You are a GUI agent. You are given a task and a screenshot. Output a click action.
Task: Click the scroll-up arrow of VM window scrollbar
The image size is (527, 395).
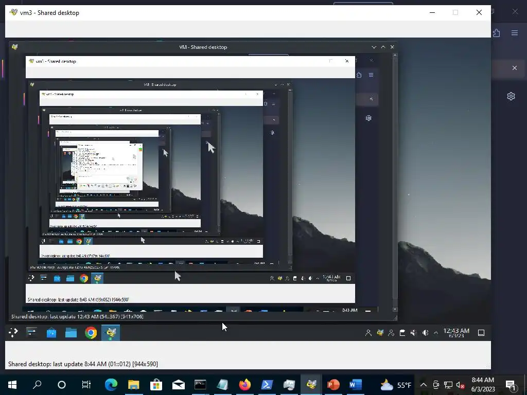point(395,55)
